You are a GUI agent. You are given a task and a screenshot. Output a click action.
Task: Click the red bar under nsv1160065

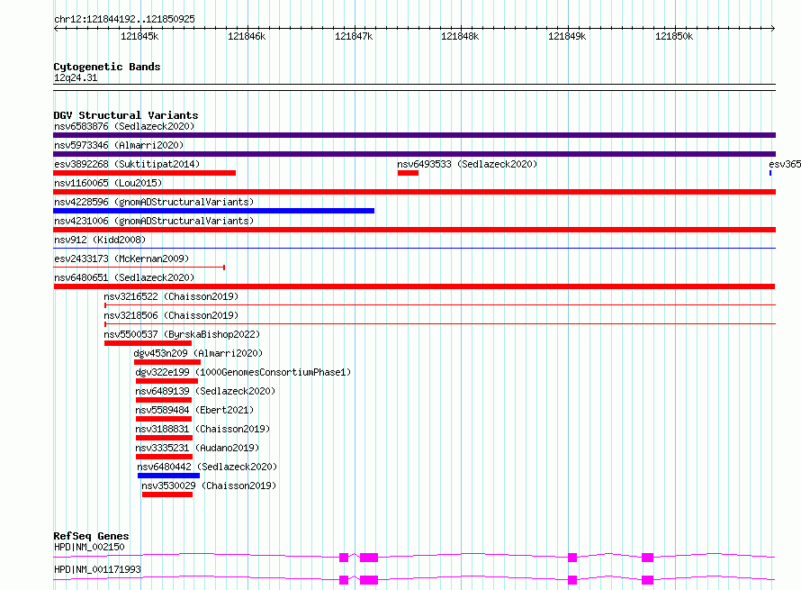click(x=414, y=192)
